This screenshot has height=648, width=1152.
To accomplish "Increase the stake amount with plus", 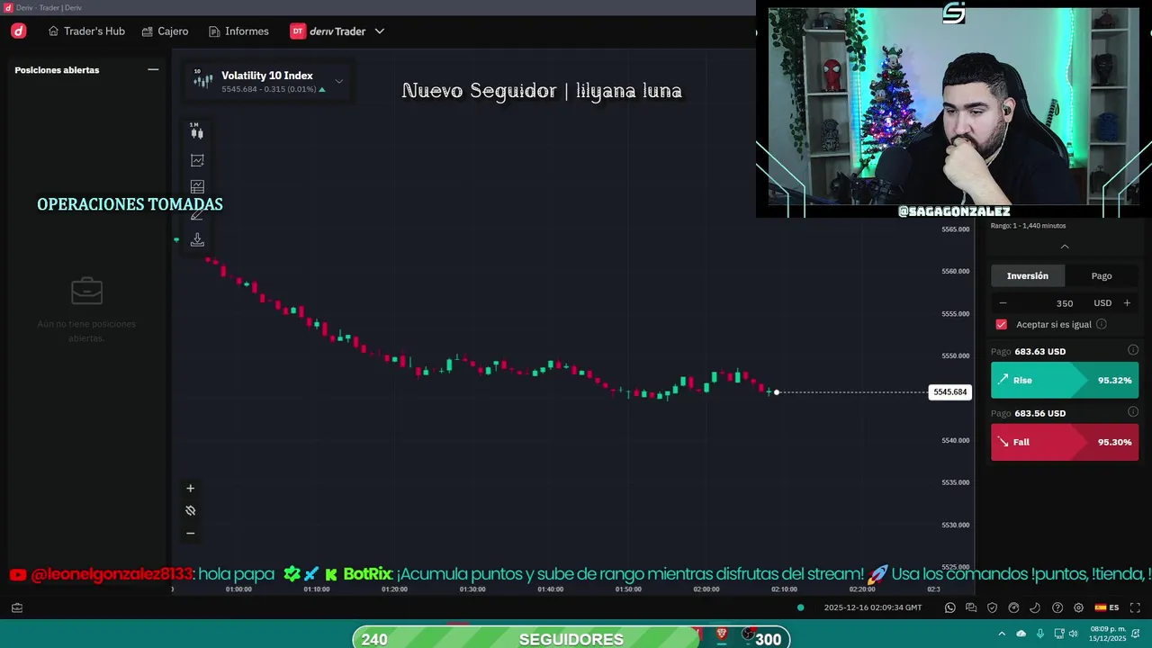I will tap(1127, 303).
